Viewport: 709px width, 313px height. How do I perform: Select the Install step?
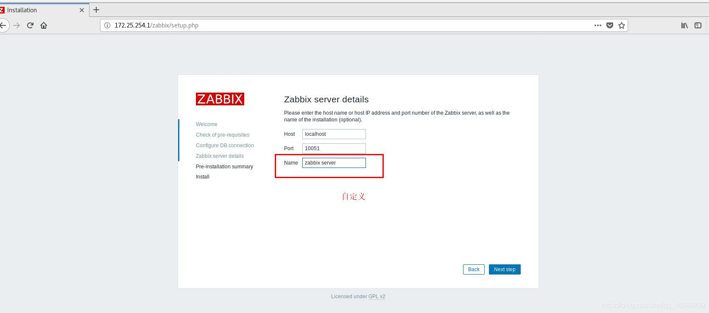[x=203, y=177]
